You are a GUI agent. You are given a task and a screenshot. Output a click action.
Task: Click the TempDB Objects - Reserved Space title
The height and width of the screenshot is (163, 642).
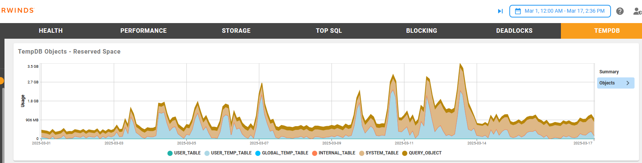pos(69,52)
